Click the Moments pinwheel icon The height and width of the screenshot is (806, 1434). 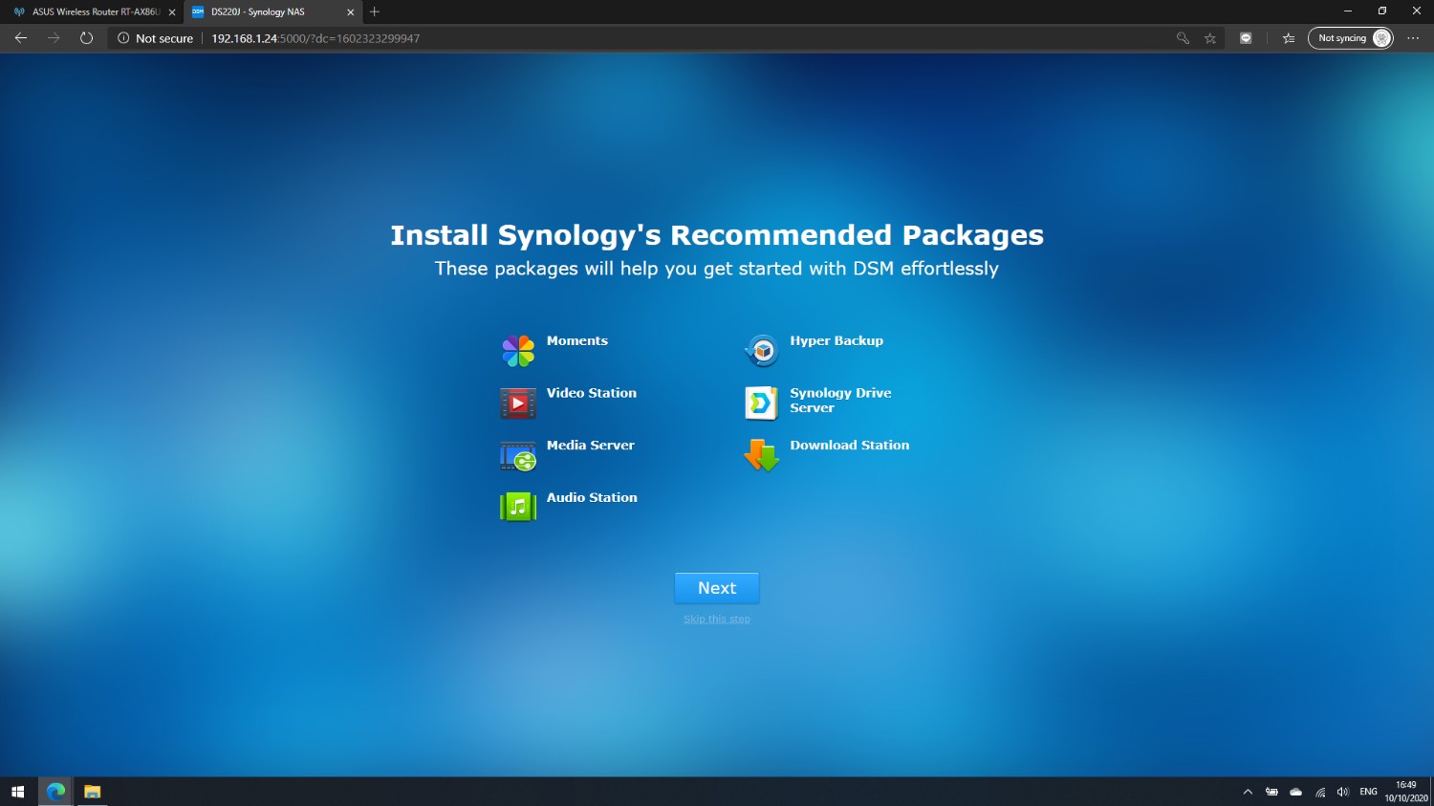(x=518, y=351)
